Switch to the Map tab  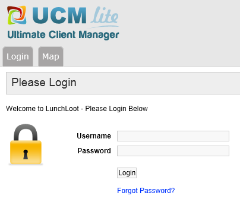coord(50,56)
